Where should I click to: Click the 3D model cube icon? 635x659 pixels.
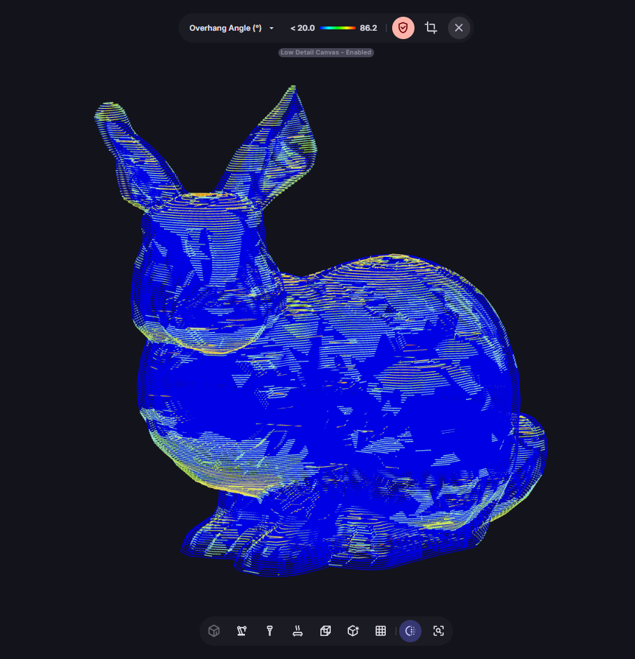[214, 631]
